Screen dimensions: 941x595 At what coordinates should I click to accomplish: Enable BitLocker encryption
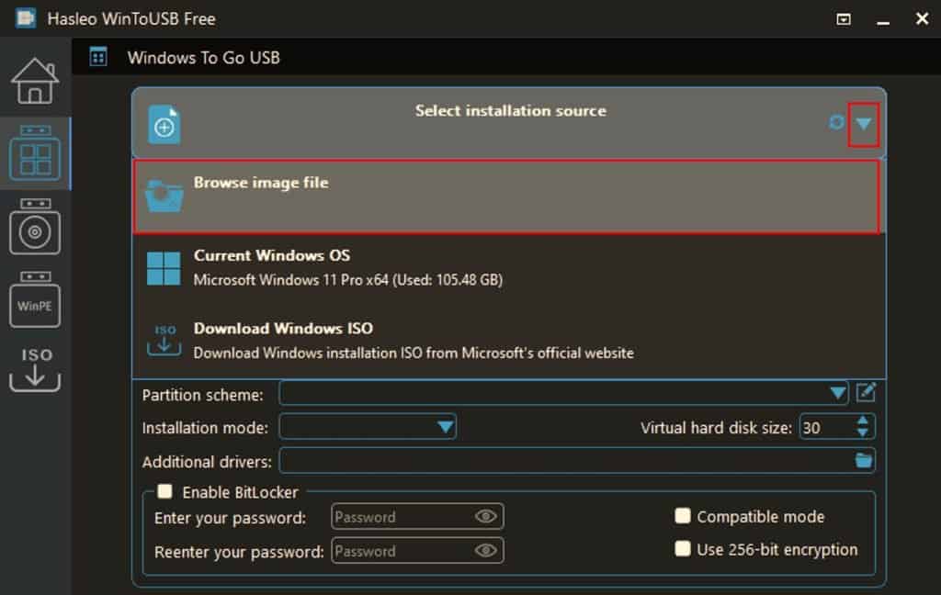(x=165, y=492)
